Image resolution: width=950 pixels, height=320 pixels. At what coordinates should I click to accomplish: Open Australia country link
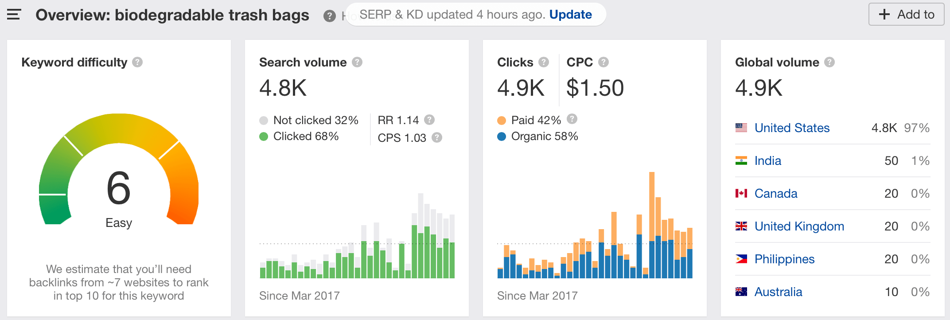click(x=778, y=292)
